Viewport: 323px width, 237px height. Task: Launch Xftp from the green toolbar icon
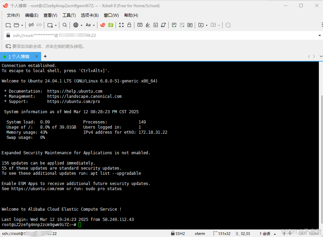110,25
